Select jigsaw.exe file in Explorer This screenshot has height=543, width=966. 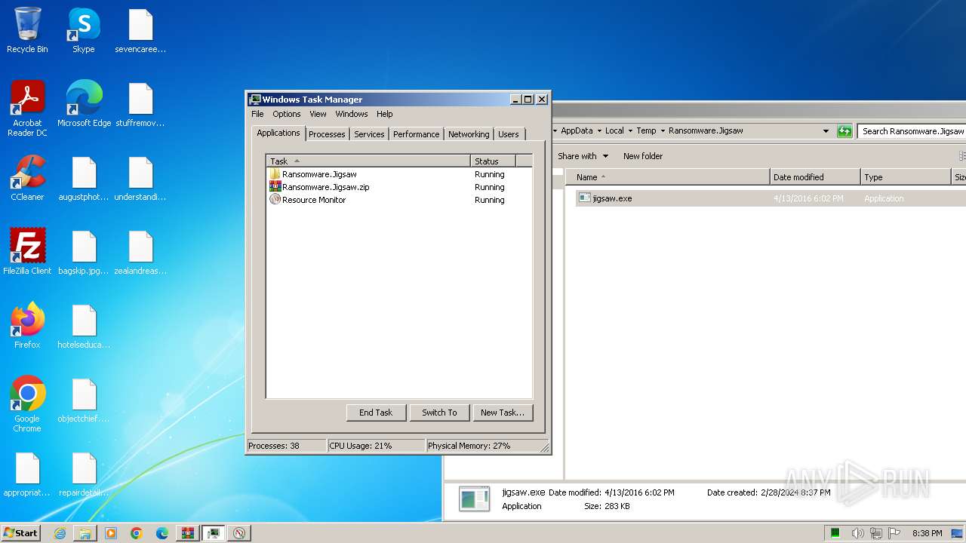click(x=770, y=198)
